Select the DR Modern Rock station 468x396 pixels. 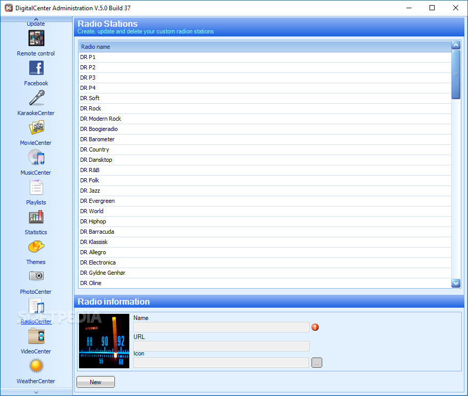(x=265, y=119)
